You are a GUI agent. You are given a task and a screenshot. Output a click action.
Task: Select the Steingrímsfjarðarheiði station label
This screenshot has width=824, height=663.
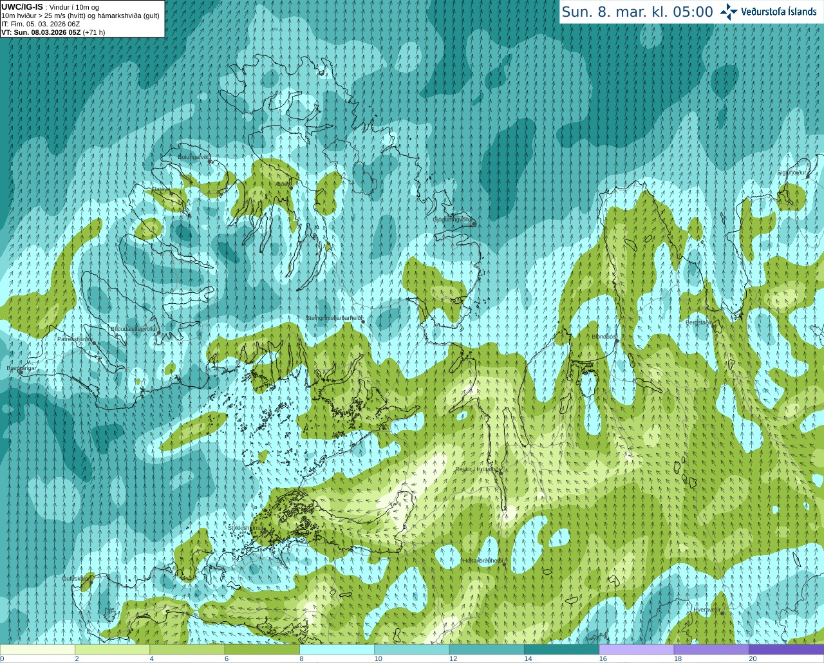coord(333,317)
